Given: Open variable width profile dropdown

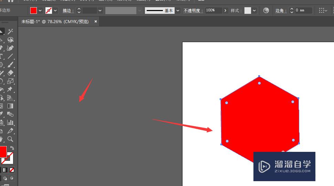Looking at the screenshot, I should tap(139, 10).
